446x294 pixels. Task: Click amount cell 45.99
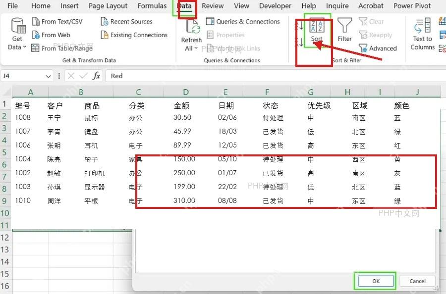[x=182, y=131]
